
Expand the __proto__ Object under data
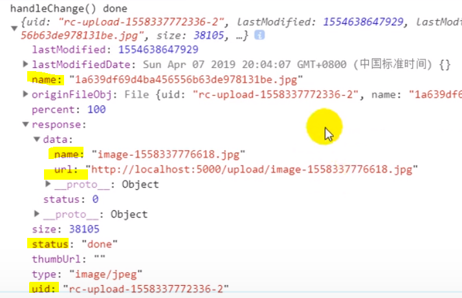coord(48,184)
